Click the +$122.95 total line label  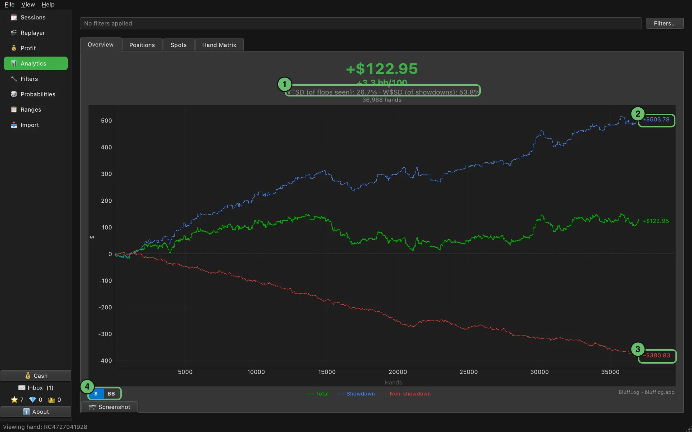point(656,221)
